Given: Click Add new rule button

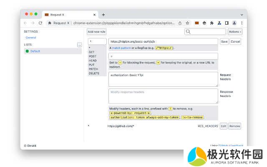Looking at the screenshot, I should [96, 32].
